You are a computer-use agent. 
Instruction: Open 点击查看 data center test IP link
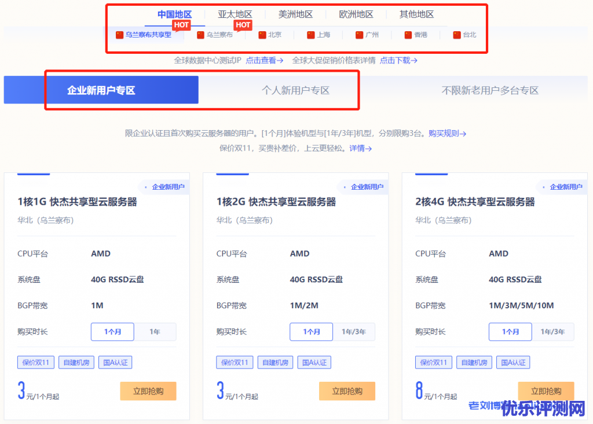coord(264,60)
